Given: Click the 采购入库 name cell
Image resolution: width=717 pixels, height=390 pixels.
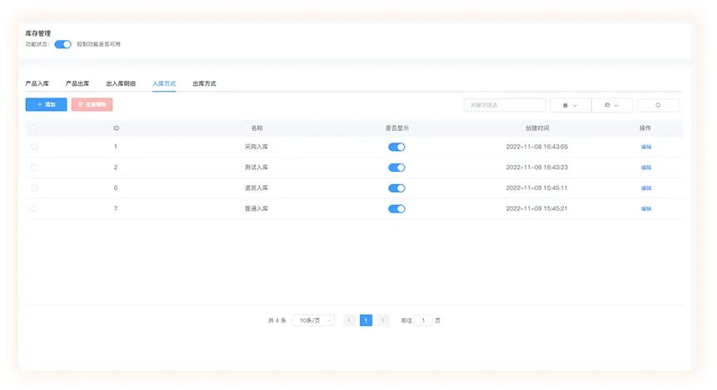Looking at the screenshot, I should 256,147.
